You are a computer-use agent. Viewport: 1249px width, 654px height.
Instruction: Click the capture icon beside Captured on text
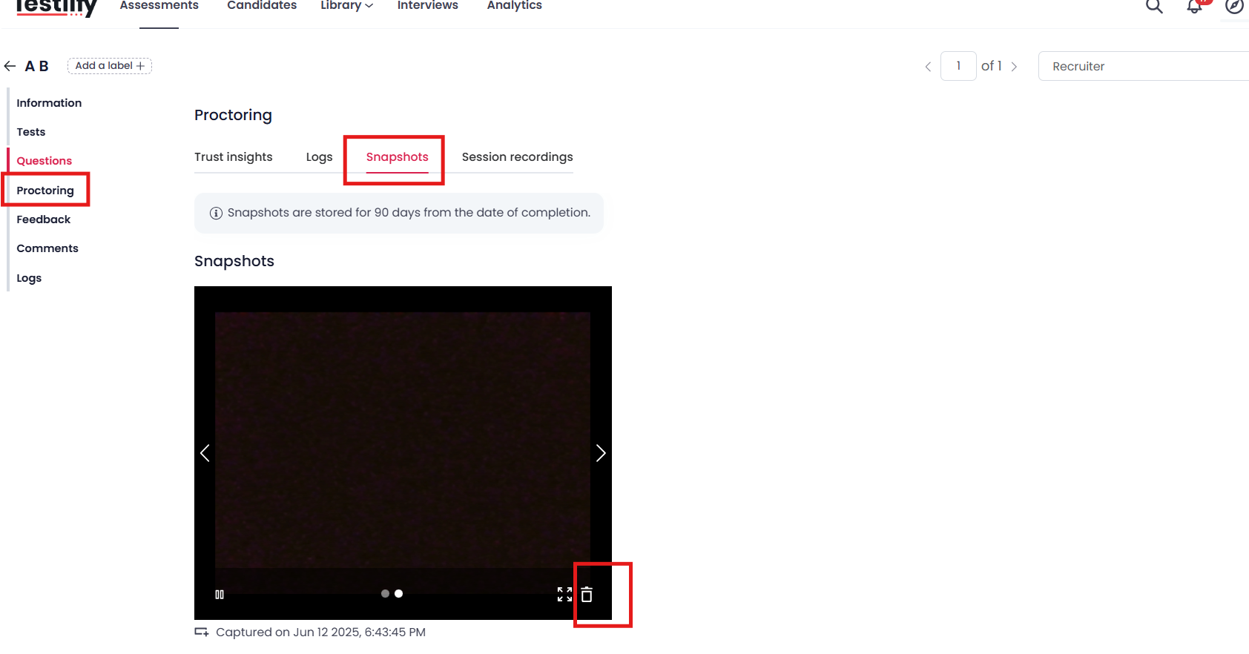click(202, 632)
